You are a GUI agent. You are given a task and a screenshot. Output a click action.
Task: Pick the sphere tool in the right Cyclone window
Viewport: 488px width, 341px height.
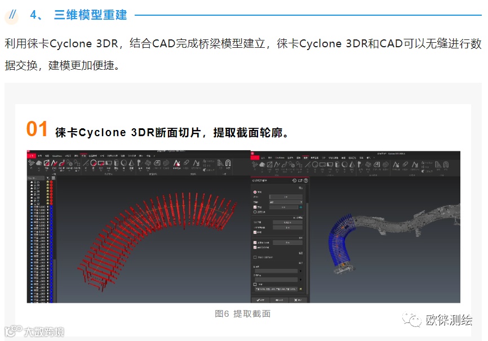pos(344,164)
